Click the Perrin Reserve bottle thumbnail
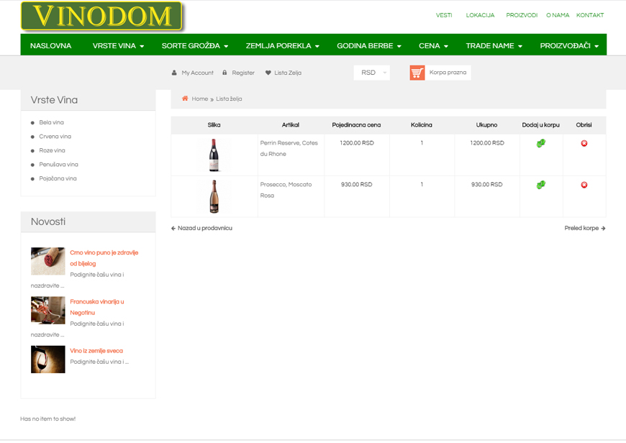This screenshot has width=626, height=443. tap(214, 155)
